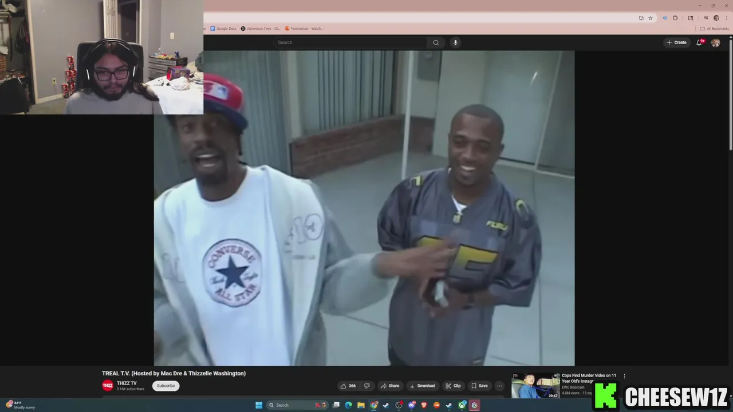Open the YouTube account avatar menu
Screen dimensions: 733x412
click(715, 42)
